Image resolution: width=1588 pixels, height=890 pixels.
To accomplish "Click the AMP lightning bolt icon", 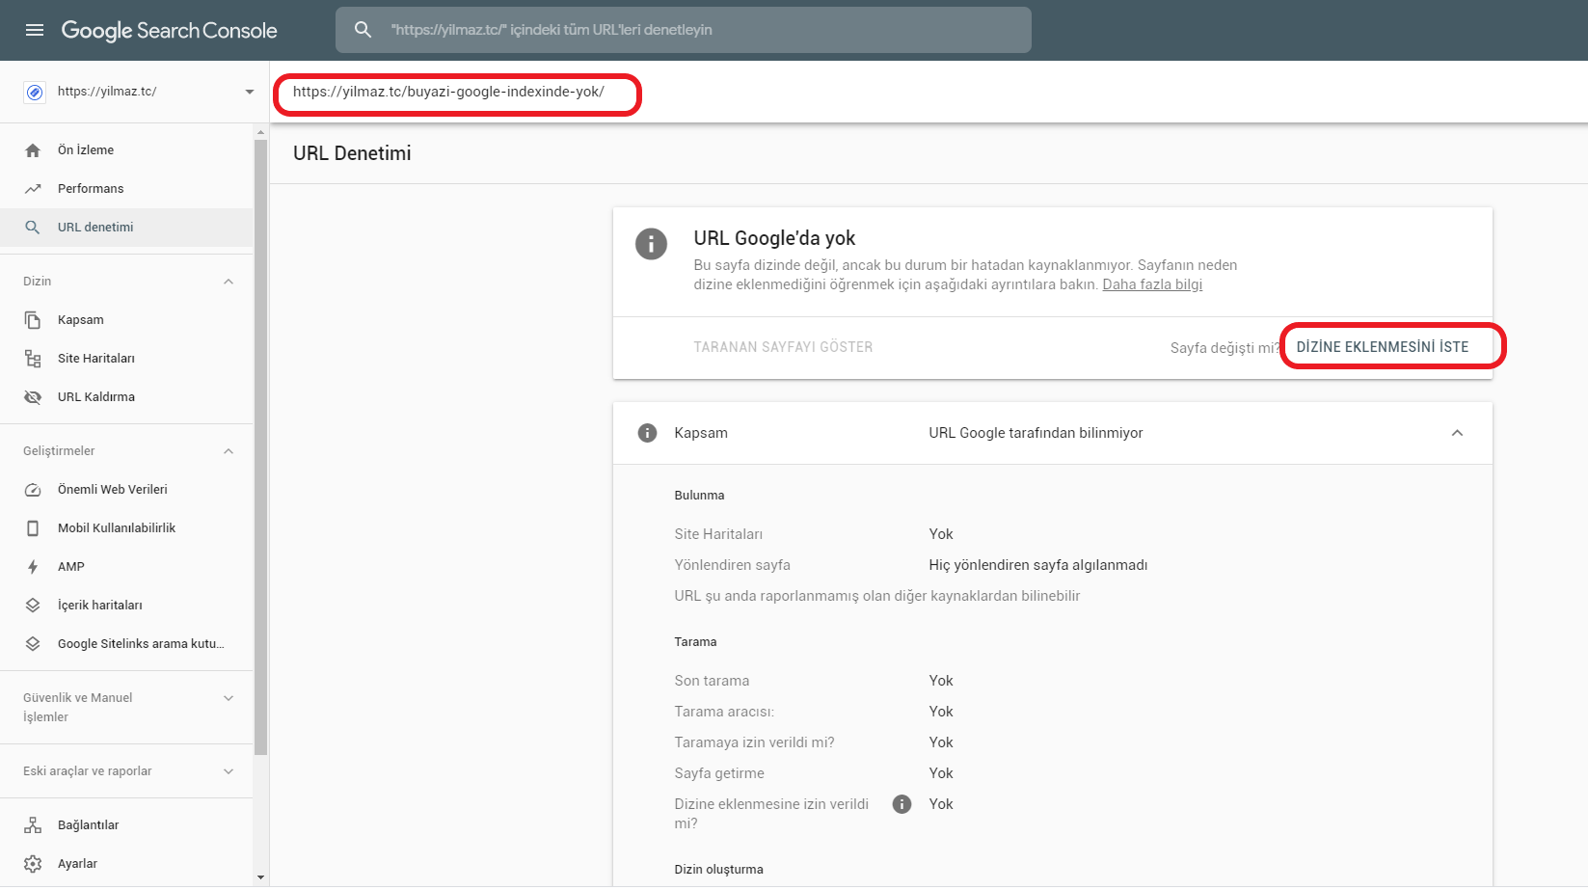I will (x=33, y=567).
